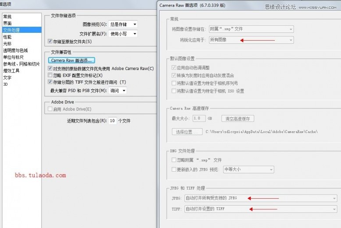Toggle 应用自动色调调整 checkbox
The width and height of the screenshot is (341, 228).
point(174,67)
